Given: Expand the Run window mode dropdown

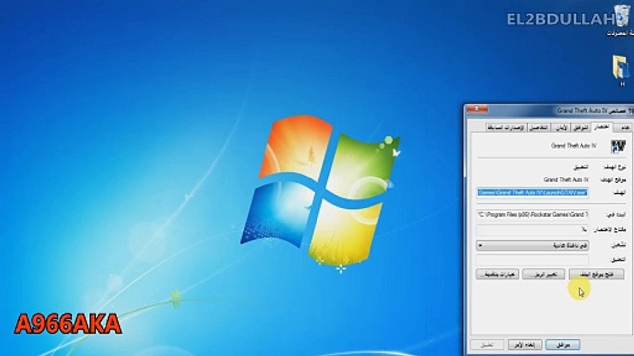Looking at the screenshot, I should click(x=532, y=245).
